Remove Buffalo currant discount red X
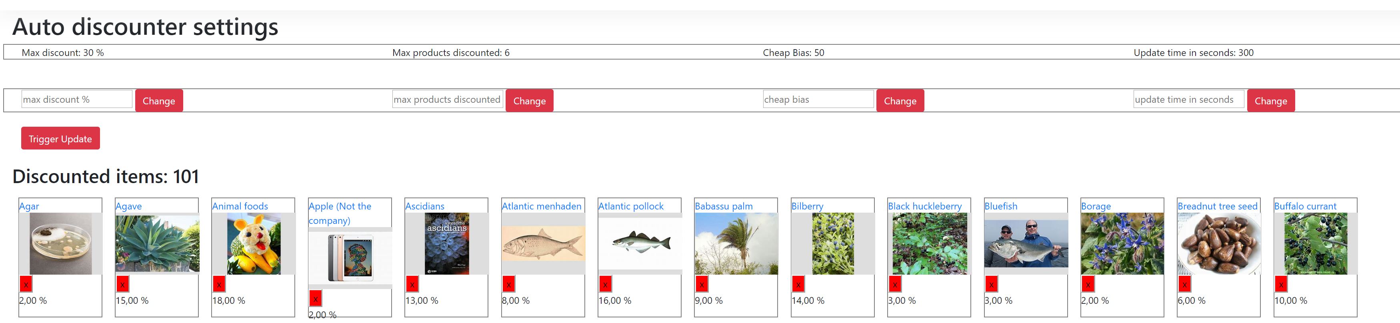This screenshot has height=323, width=1400. (x=1281, y=284)
